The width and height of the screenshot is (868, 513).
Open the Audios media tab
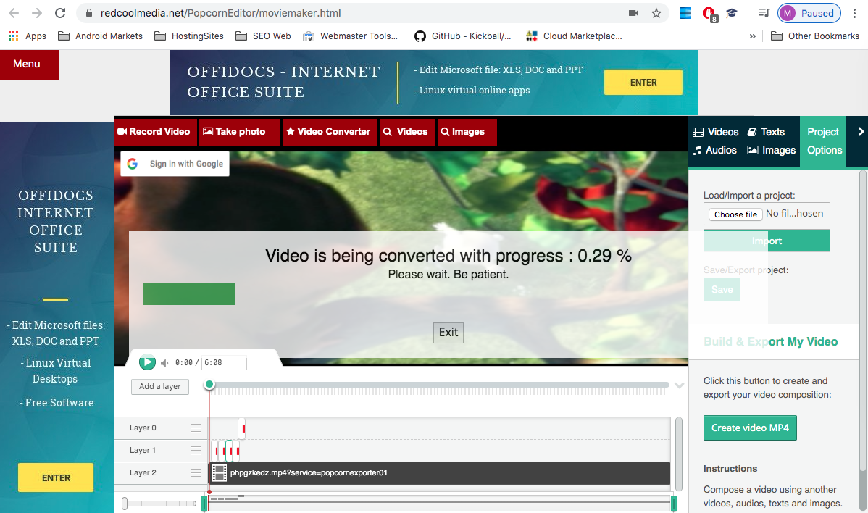click(x=714, y=150)
